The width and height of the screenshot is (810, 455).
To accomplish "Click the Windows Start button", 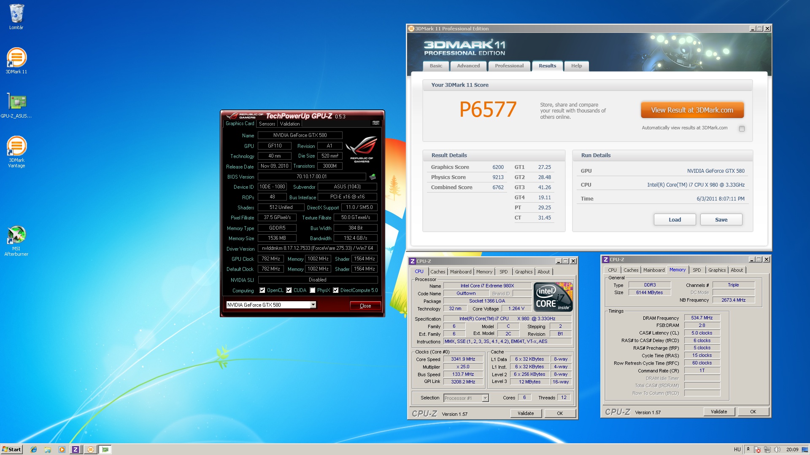I will pos(11,450).
